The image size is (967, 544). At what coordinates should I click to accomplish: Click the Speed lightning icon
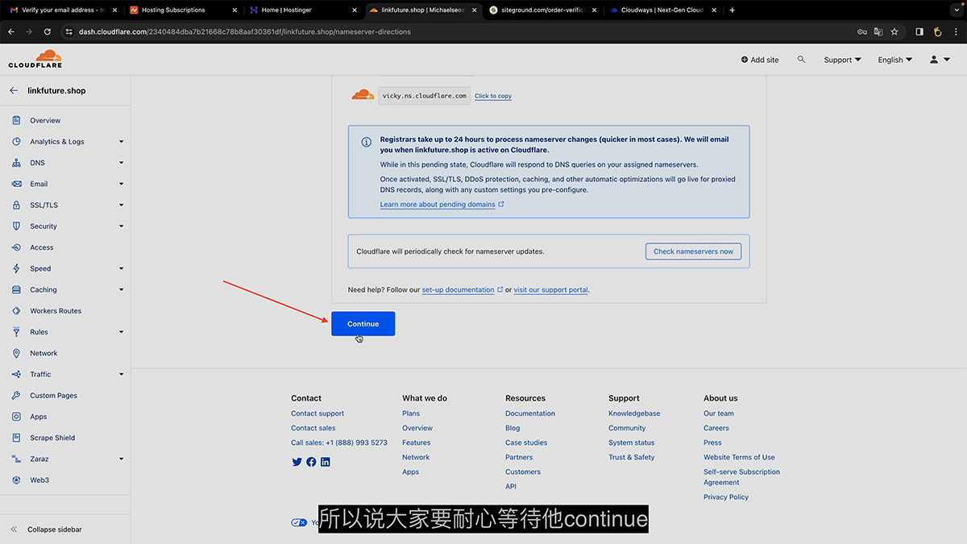tap(16, 268)
